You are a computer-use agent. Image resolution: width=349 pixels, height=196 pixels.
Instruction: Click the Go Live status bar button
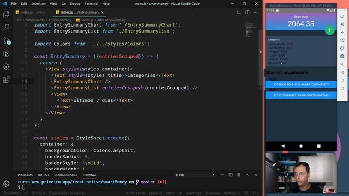(x=213, y=193)
